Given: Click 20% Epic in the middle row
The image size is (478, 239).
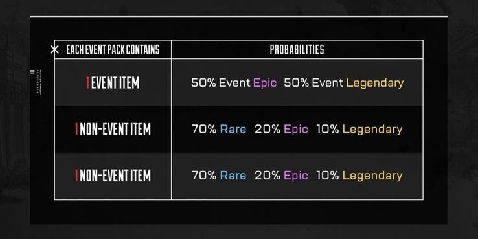Looking at the screenshot, I should click(x=281, y=130).
